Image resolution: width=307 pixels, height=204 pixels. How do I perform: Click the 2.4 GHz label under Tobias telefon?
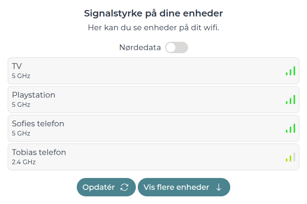pyautogui.click(x=24, y=162)
